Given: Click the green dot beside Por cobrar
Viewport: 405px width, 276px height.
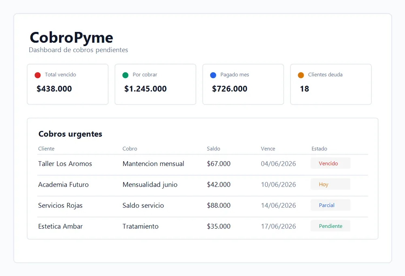Looking at the screenshot, I should point(125,75).
